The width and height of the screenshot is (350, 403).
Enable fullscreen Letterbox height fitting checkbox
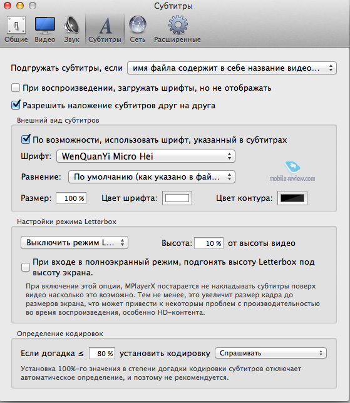pos(26,267)
